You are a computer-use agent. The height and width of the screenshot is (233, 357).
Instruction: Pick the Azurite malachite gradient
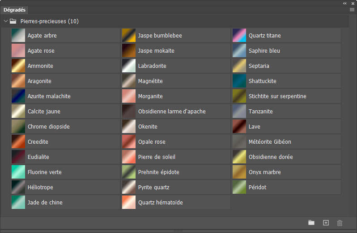click(x=18, y=96)
